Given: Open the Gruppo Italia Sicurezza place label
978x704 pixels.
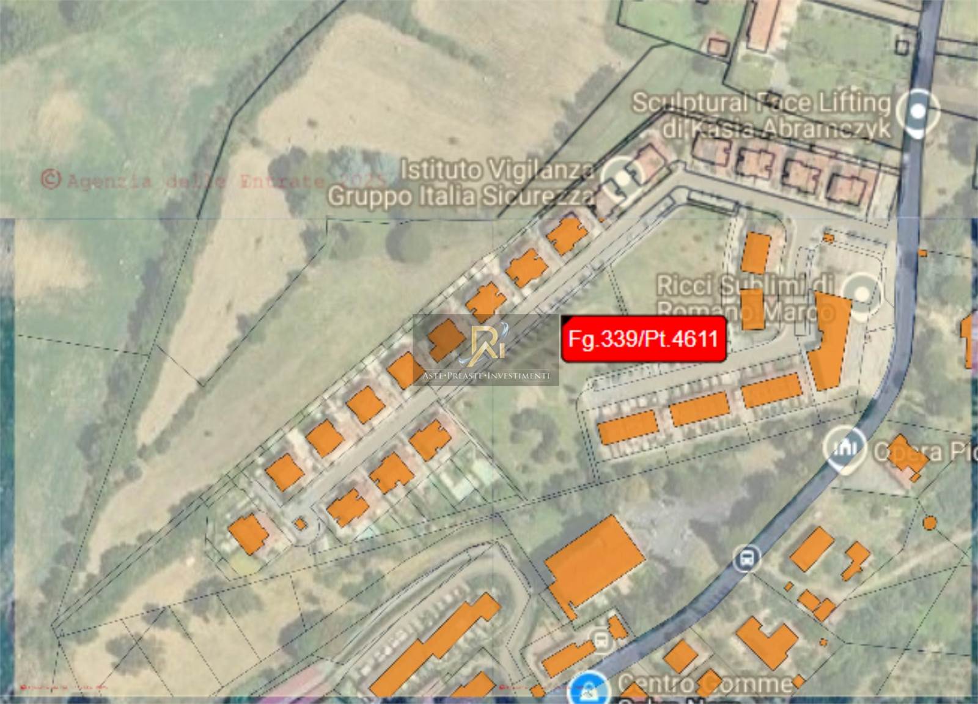Looking at the screenshot, I should click(x=460, y=197).
